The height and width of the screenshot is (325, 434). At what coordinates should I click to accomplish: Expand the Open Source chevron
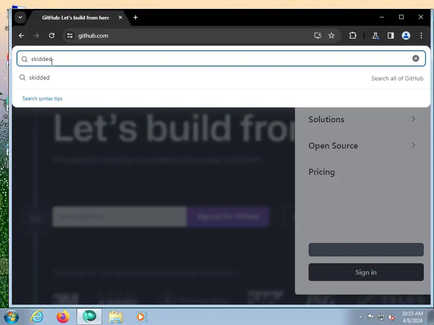[413, 146]
